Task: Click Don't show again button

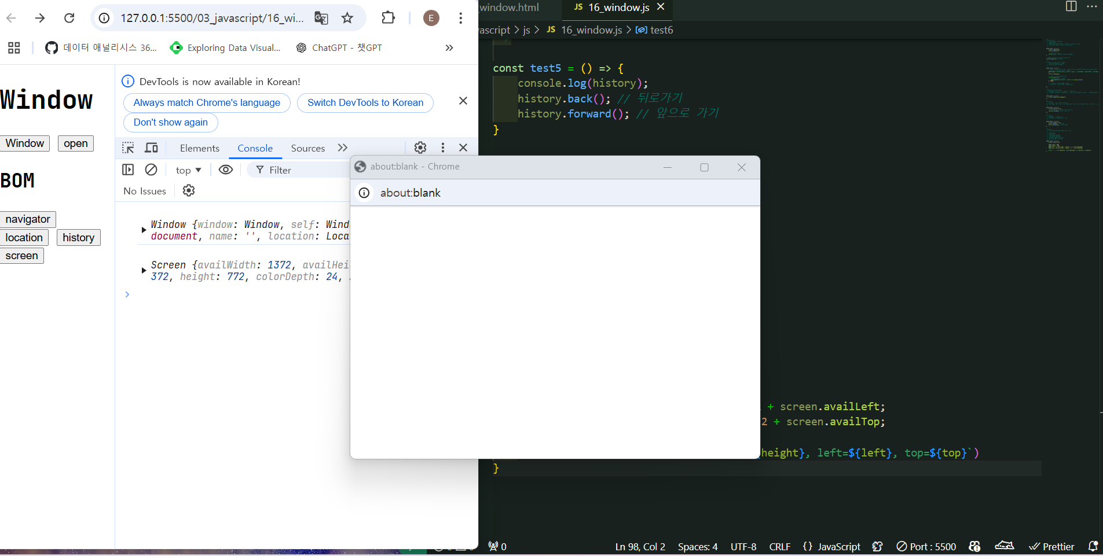Action: (171, 122)
